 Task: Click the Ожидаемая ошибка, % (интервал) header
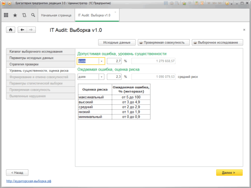[131, 89]
